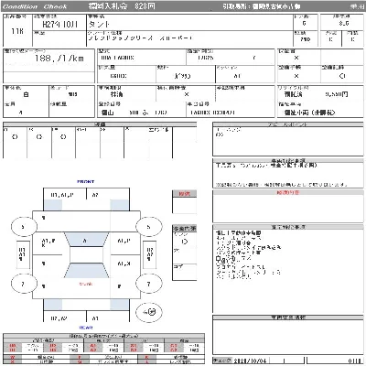The width and height of the screenshot is (366, 366).
Task: Click the right side sill box U2 A2
Action: click(x=150, y=254)
